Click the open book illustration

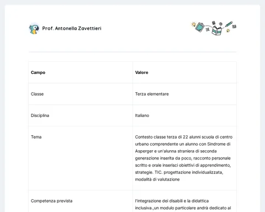pyautogui.click(x=216, y=30)
